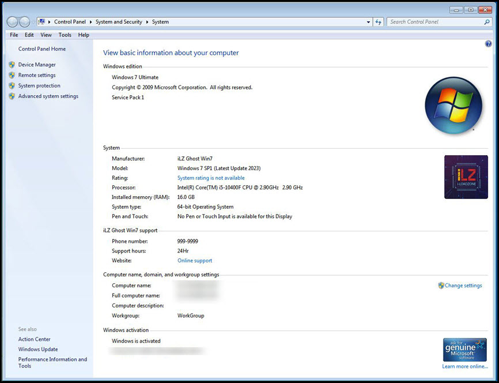Image resolution: width=499 pixels, height=383 pixels.
Task: Click the address bar refresh button
Action: pos(378,22)
